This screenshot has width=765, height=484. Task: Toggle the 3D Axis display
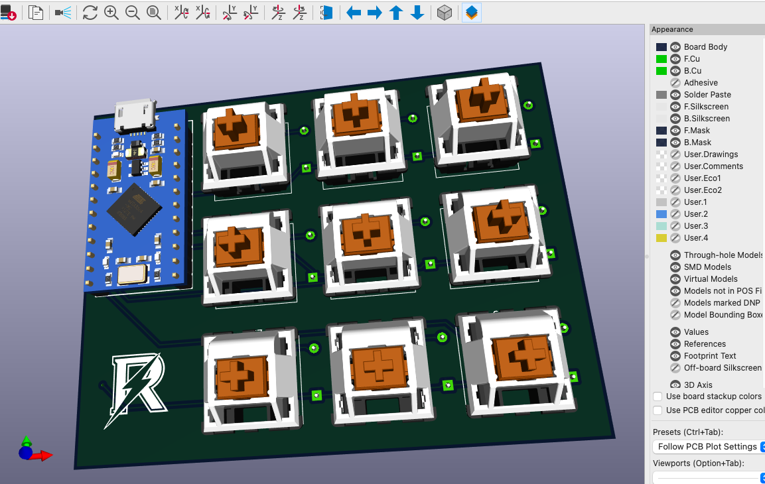point(675,385)
